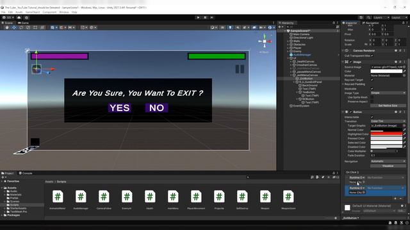Select the Health script icon

click(150, 196)
